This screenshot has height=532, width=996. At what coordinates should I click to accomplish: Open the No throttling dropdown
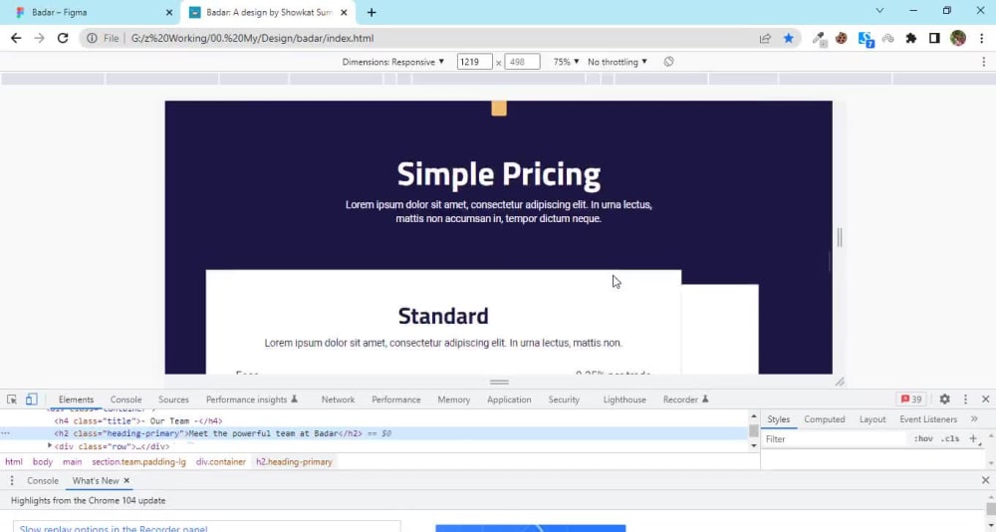point(617,62)
